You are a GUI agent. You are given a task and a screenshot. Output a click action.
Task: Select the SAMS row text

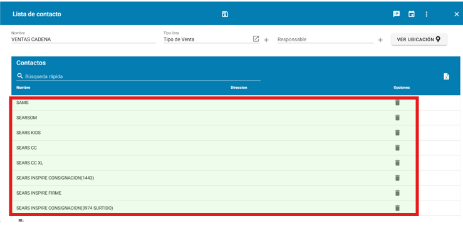pos(23,103)
